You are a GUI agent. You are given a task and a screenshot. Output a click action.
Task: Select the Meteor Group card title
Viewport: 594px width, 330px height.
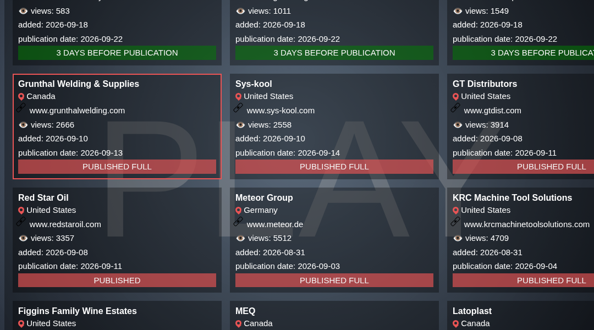click(x=264, y=198)
